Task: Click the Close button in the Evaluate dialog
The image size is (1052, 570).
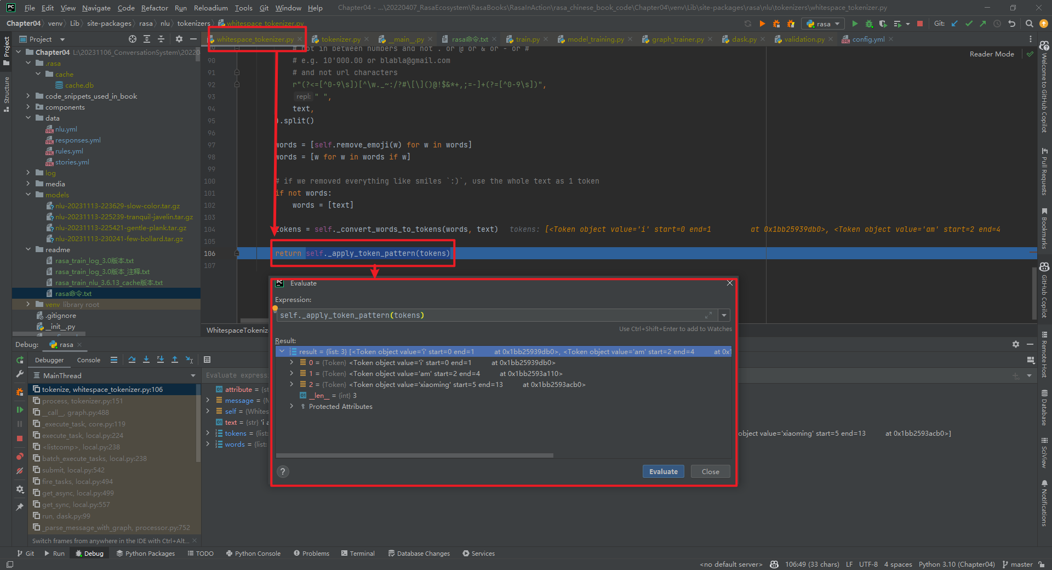Action: pos(710,471)
